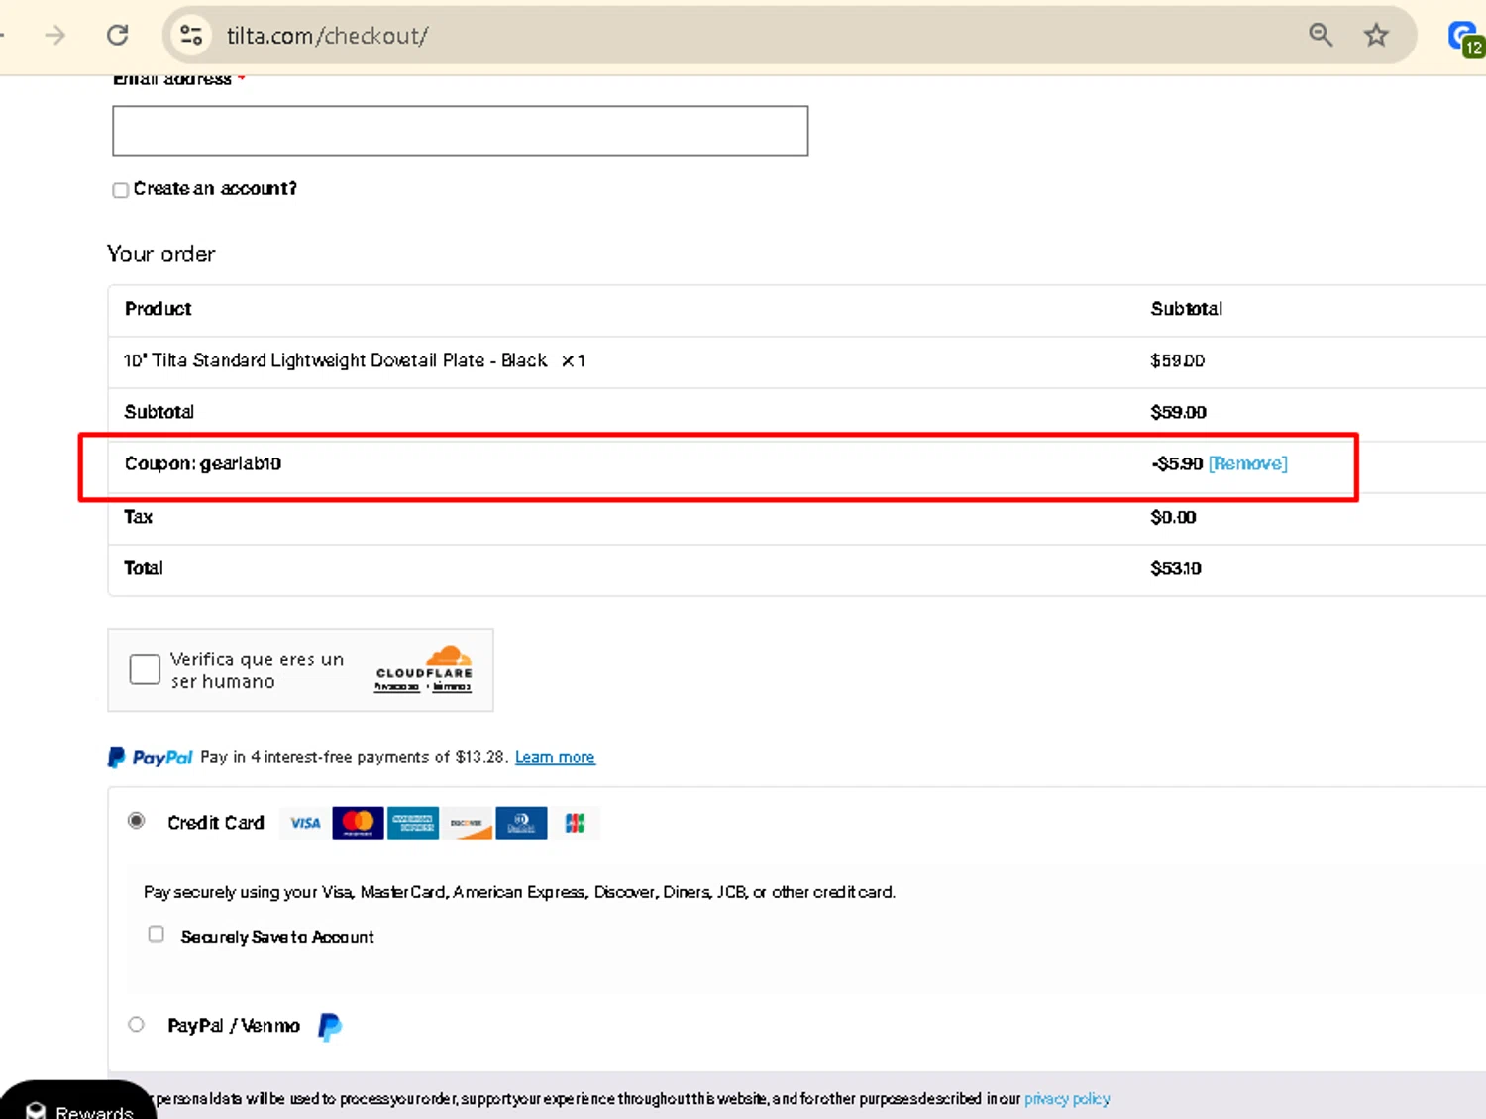Click the JCB card logo

point(575,823)
